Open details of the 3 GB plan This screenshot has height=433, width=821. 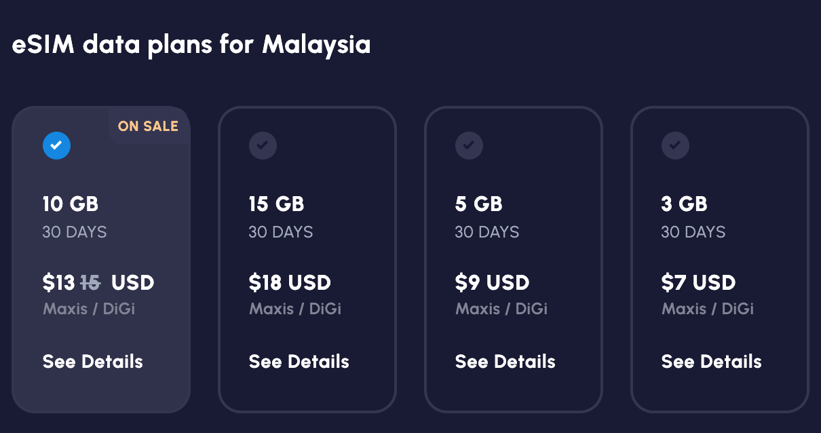point(711,361)
